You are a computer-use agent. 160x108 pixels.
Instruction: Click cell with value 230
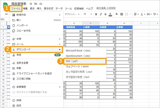[x=124, y=59]
